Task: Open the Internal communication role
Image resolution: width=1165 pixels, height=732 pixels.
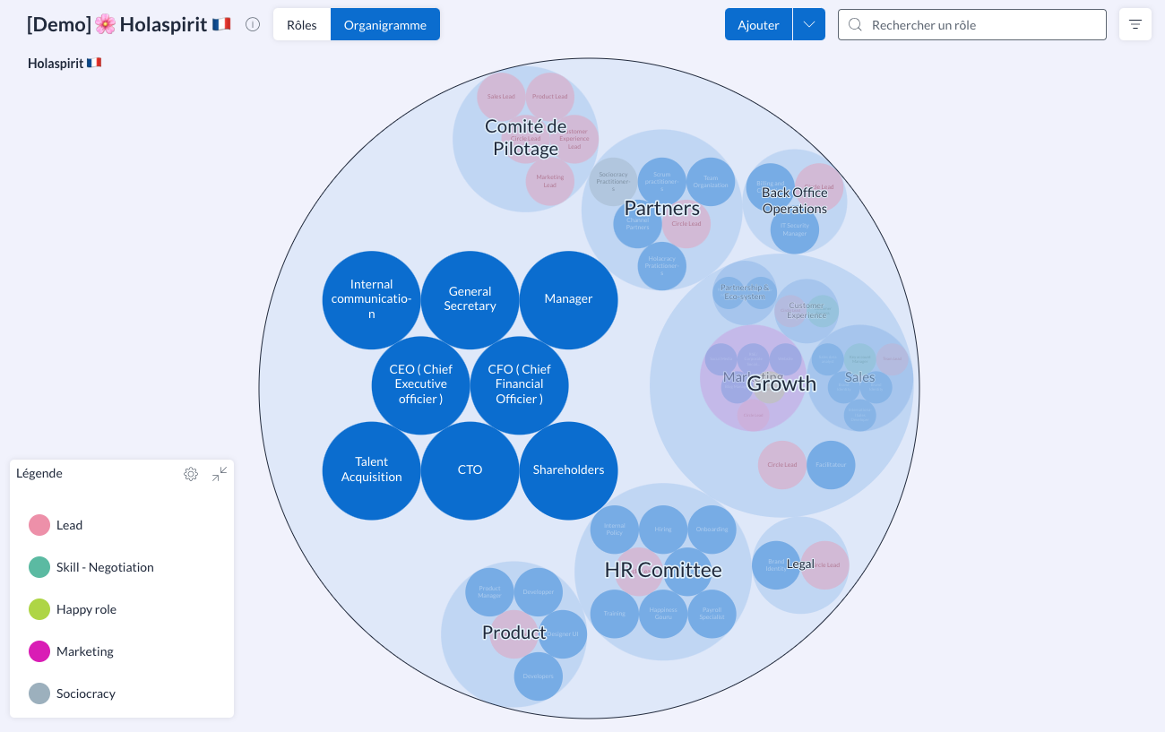Action: coord(372,300)
